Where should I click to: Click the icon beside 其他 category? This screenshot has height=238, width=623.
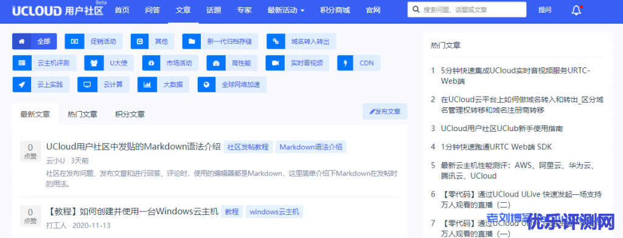[x=140, y=41]
